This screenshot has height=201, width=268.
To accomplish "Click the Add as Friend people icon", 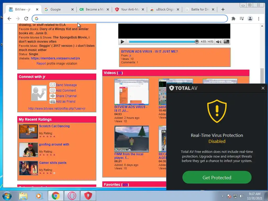I will point(52,101).
